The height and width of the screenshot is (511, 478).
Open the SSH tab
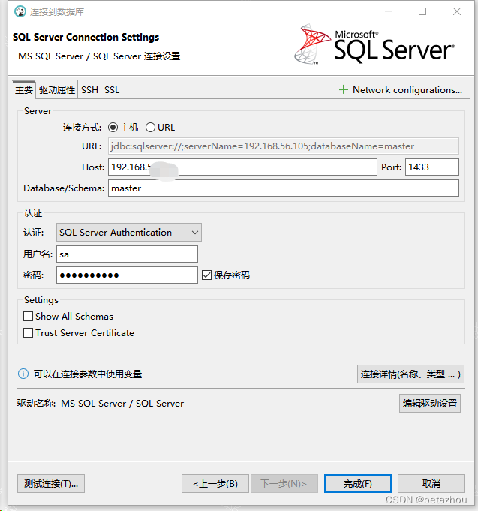89,89
